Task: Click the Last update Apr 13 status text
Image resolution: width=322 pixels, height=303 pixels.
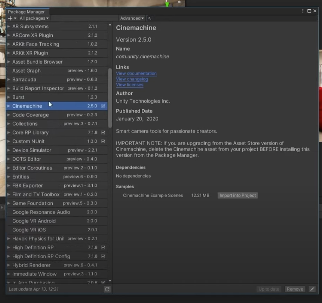Action: click(x=34, y=289)
